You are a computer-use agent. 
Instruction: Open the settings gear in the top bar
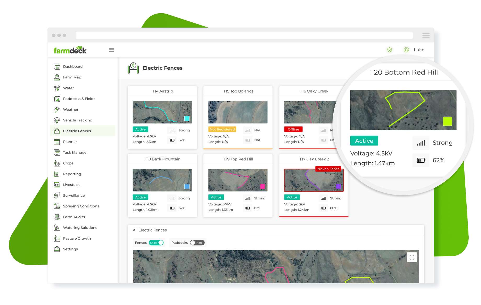390,50
